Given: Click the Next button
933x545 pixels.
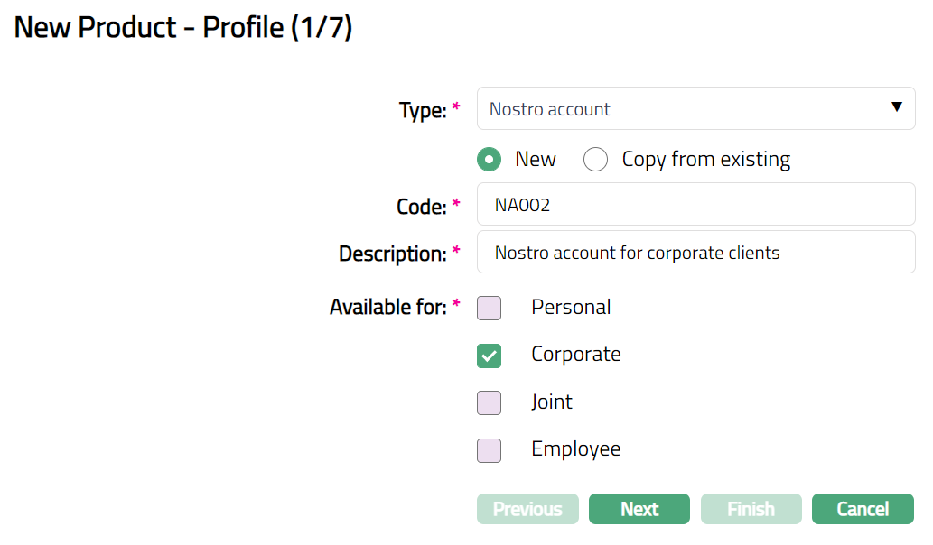Looking at the screenshot, I should click(639, 509).
